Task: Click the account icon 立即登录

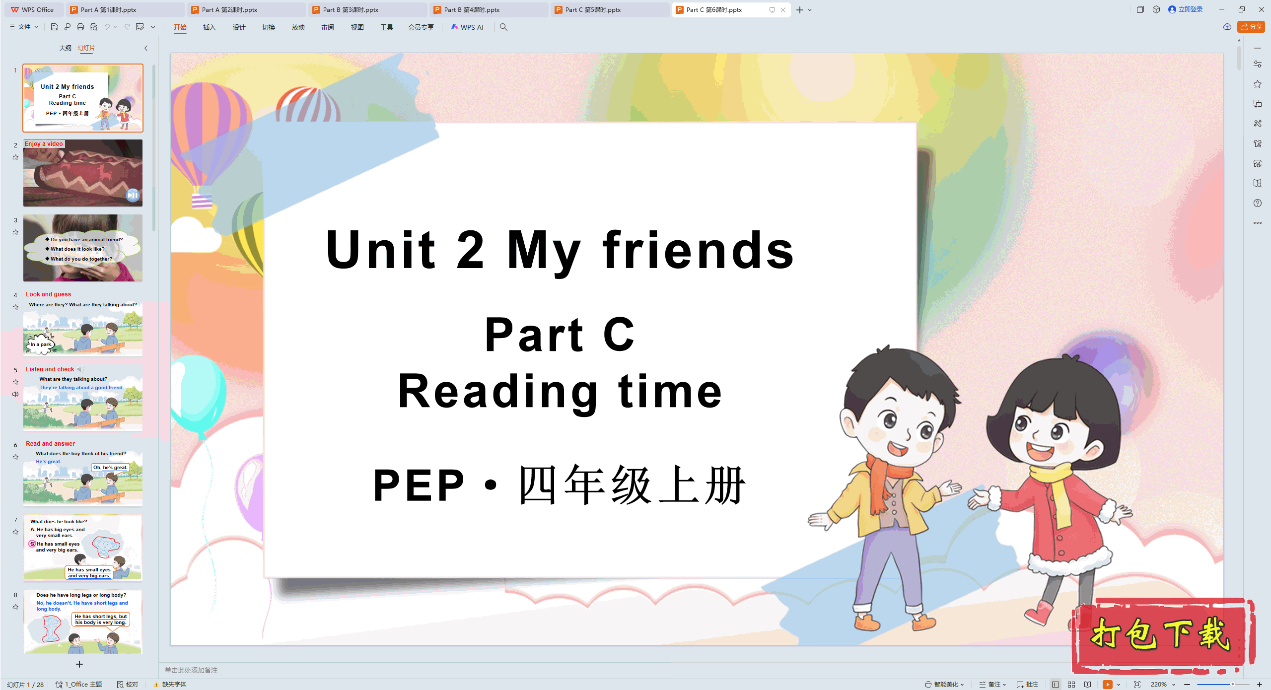Action: (x=1185, y=9)
